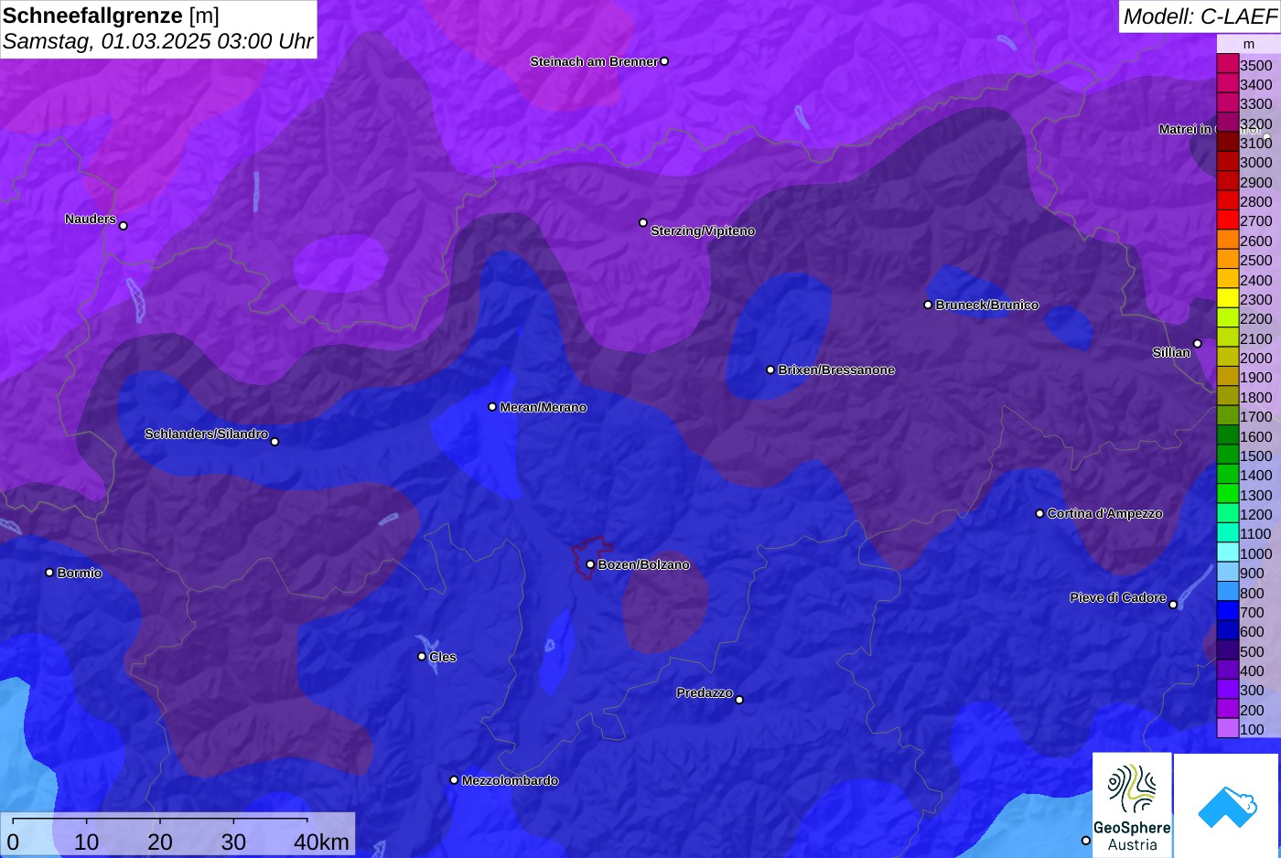
Task: Click the 500 legend value
Action: 1252,651
